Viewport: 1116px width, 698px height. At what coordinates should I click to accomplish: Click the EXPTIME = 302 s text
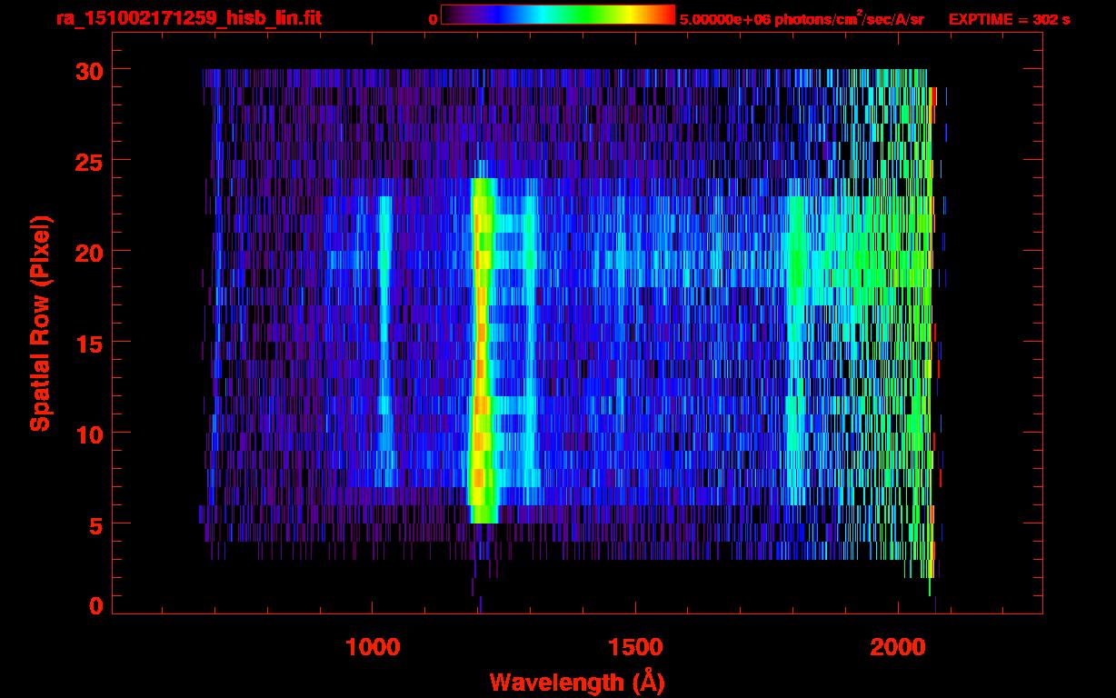pos(1009,19)
